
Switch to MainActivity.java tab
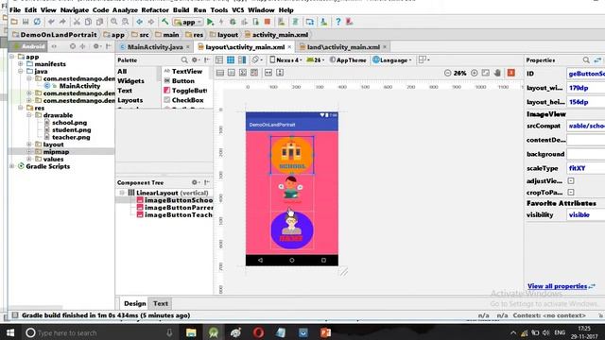tap(154, 47)
